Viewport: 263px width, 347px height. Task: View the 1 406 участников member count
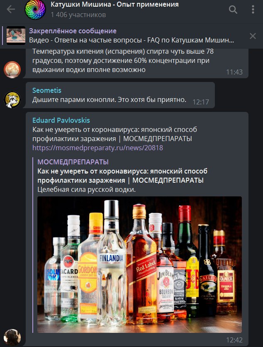tap(78, 15)
